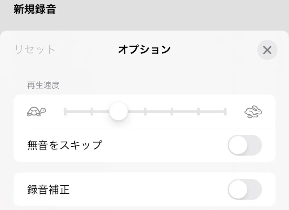The image size is (289, 210).
Task: Select the second tick on speed slider
Action: tap(92, 111)
